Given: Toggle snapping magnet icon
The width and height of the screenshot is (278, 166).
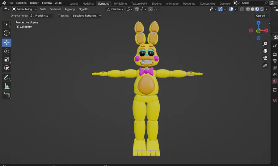Looking at the screenshot, I should click(x=137, y=9).
